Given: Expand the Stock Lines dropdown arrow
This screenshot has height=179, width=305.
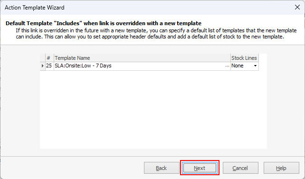Looking at the screenshot, I should click(255, 66).
